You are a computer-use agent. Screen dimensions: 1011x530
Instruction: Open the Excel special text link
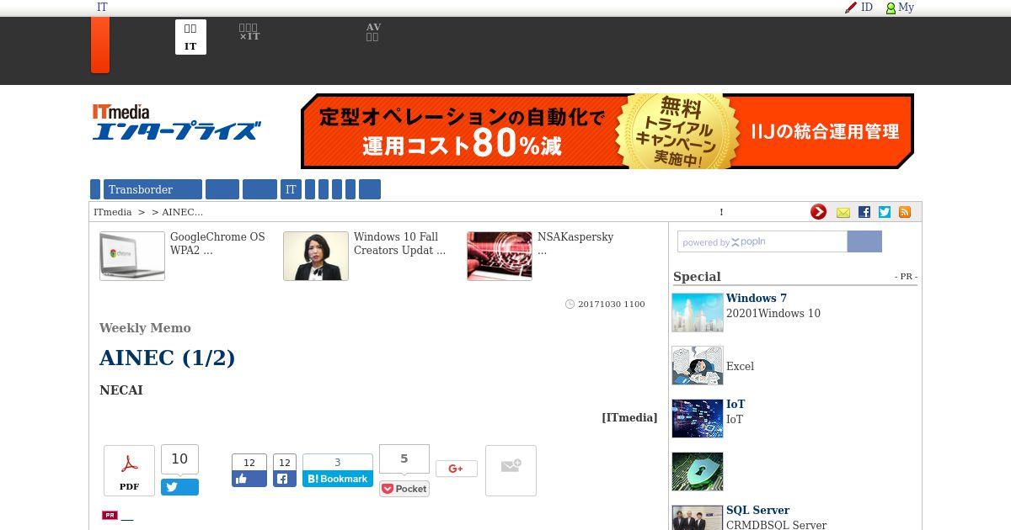[x=740, y=366]
